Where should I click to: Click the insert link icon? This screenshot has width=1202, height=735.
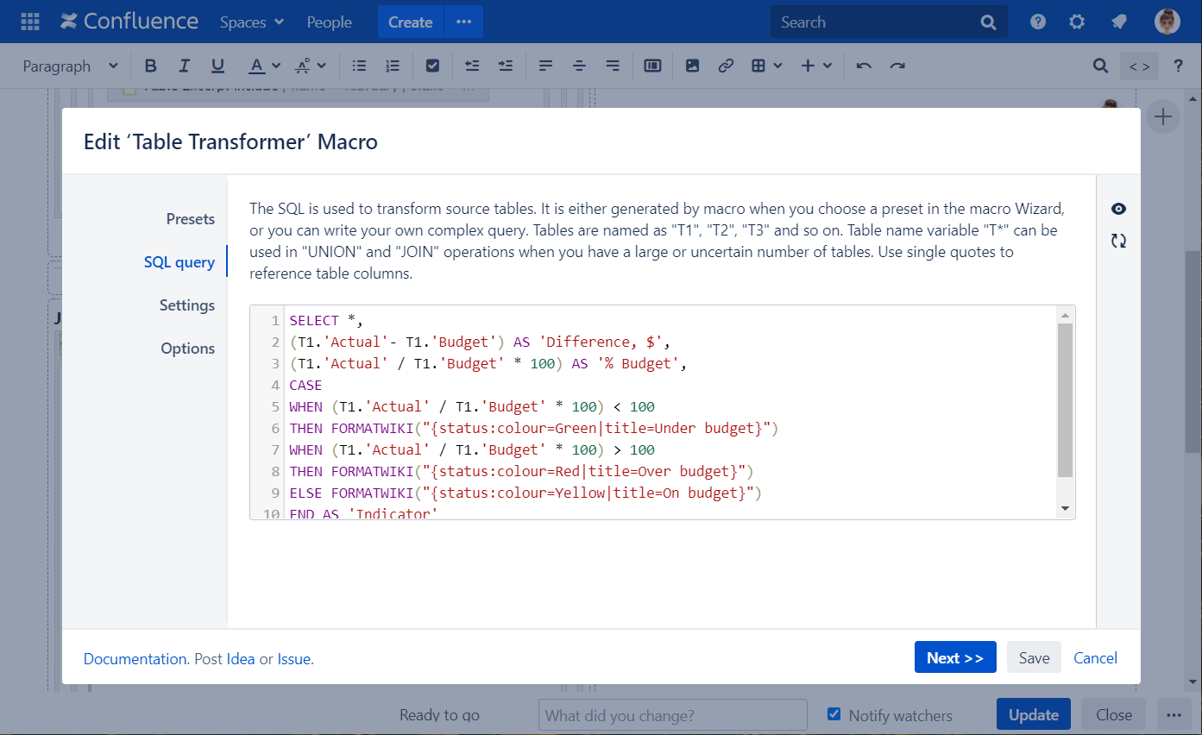[726, 66]
